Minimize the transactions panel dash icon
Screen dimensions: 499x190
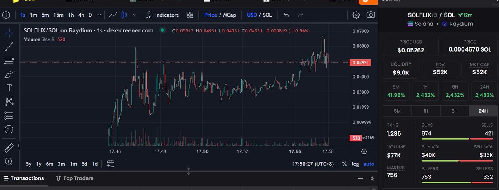[x=360, y=178]
